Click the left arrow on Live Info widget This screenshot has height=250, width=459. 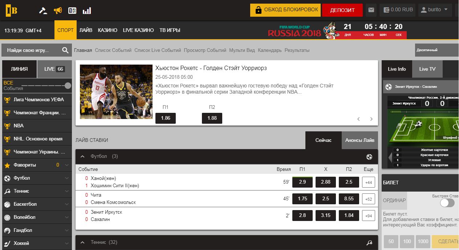(x=390, y=158)
